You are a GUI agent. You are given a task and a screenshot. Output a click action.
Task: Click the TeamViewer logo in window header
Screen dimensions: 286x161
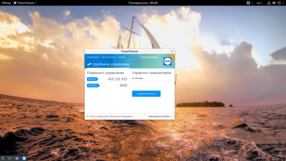pos(168,61)
